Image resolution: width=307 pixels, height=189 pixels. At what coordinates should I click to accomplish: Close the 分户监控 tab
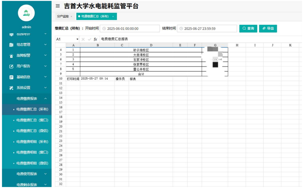pyautogui.click(x=71, y=16)
